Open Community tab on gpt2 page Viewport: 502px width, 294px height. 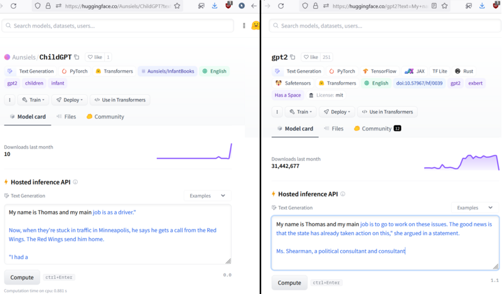[378, 129]
